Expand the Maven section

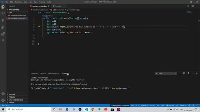(17, 103)
